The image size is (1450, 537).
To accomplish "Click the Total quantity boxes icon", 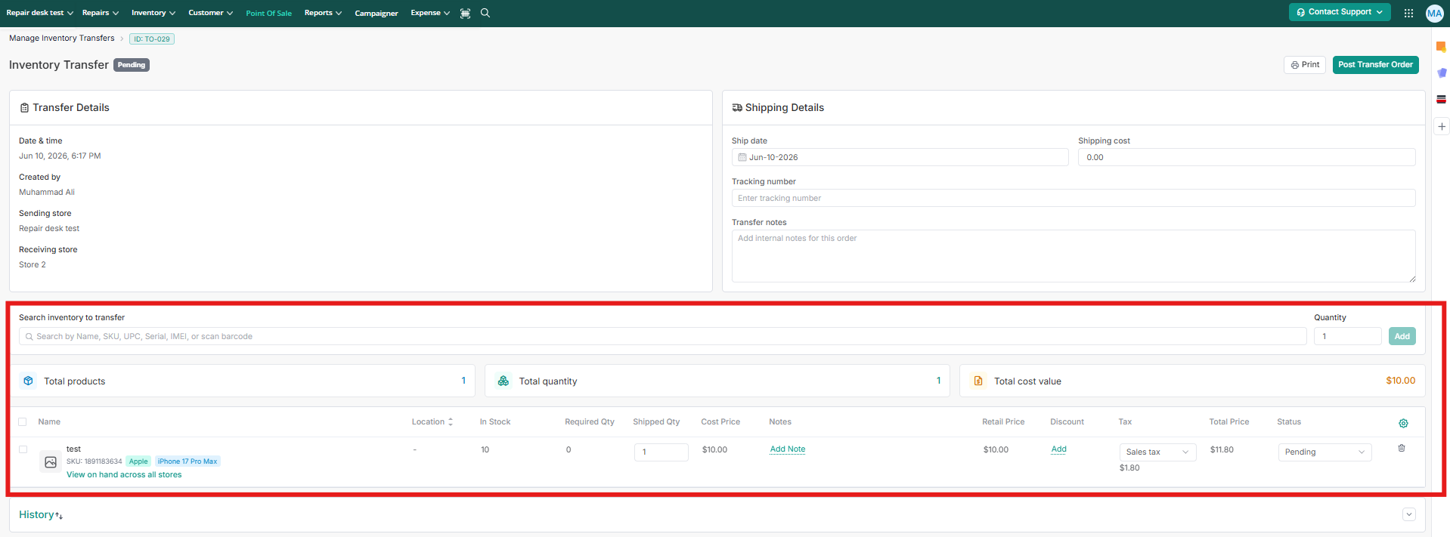I will (x=503, y=381).
